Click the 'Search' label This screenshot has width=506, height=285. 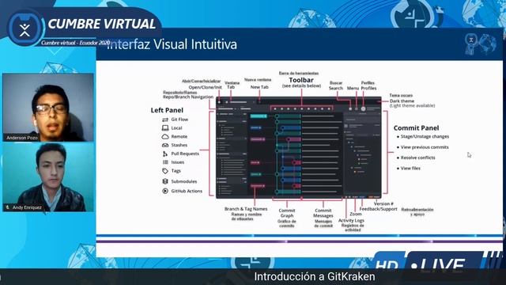336,88
